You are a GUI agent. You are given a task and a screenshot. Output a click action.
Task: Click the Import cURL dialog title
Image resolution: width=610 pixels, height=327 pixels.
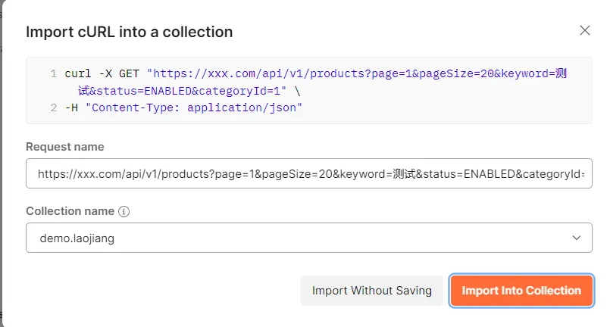click(130, 32)
